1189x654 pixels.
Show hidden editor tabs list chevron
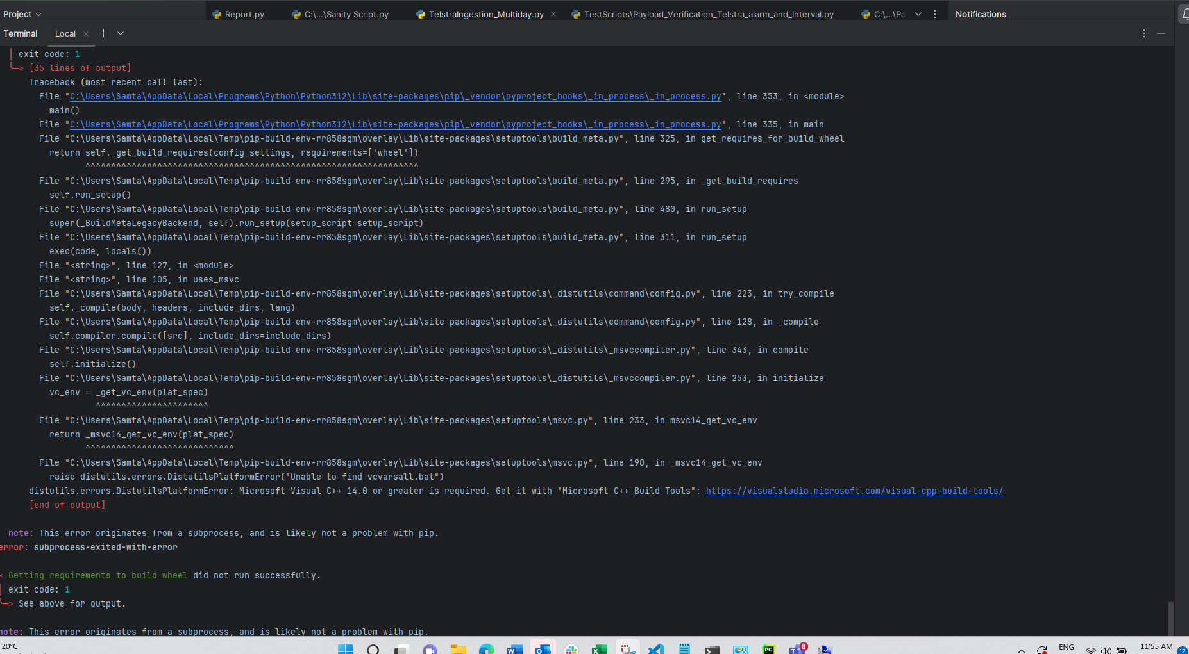[918, 14]
